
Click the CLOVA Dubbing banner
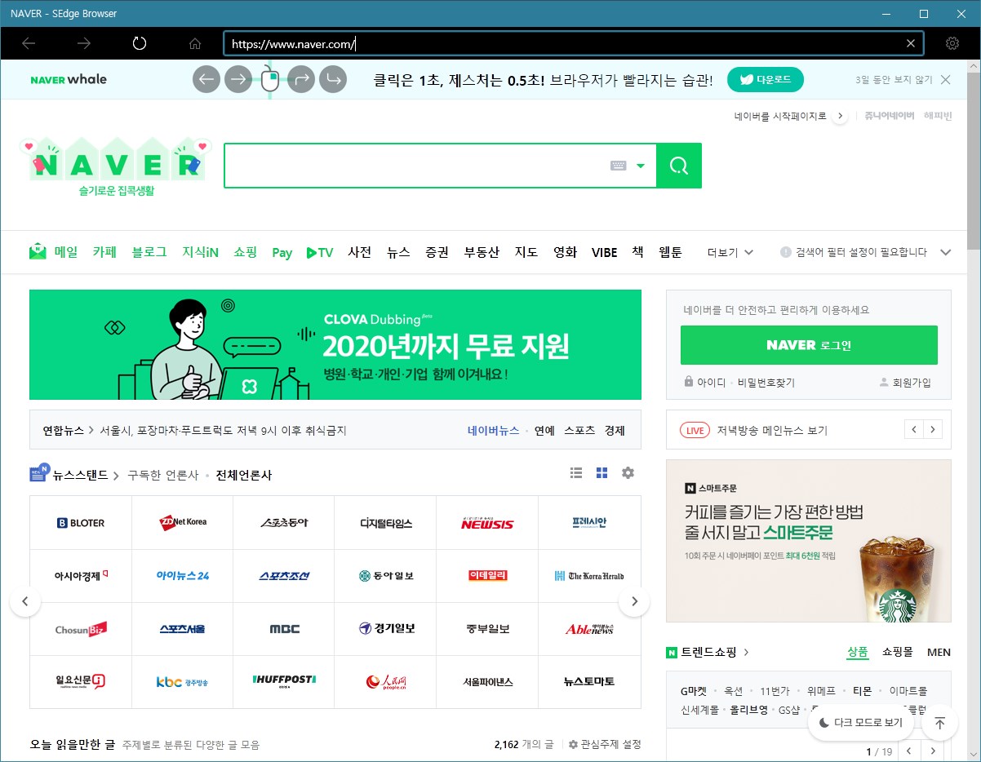pos(335,344)
